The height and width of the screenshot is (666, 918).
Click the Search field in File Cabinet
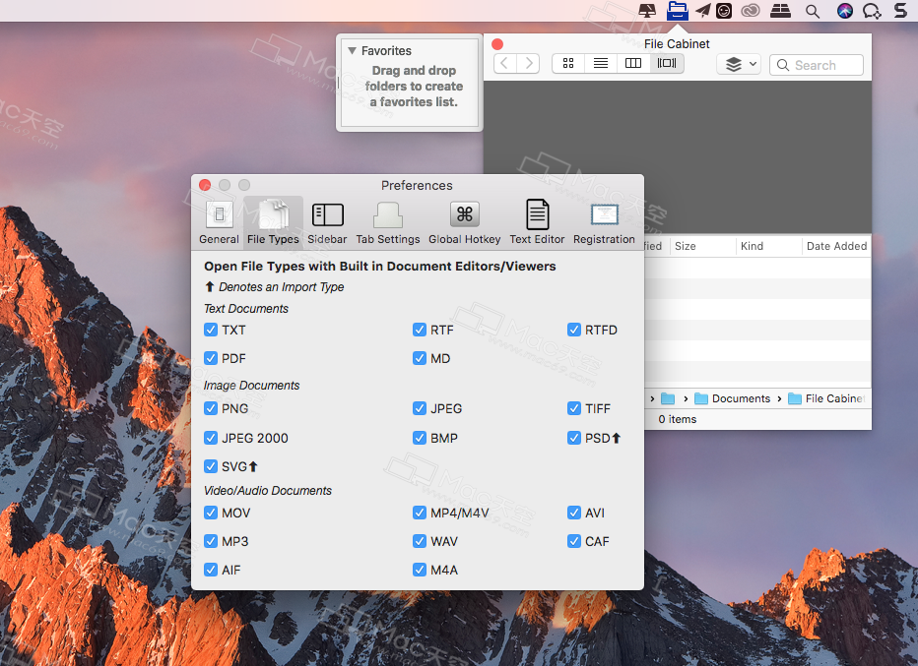pyautogui.click(x=817, y=65)
